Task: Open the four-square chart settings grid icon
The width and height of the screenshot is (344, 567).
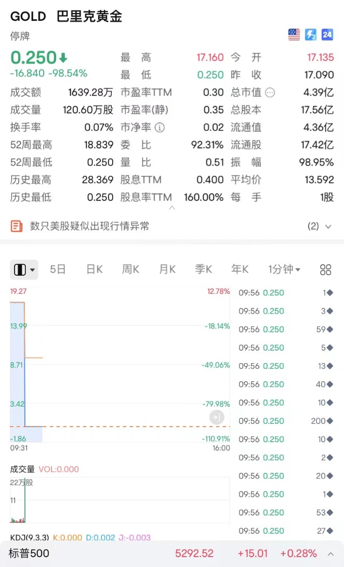Action: [326, 269]
